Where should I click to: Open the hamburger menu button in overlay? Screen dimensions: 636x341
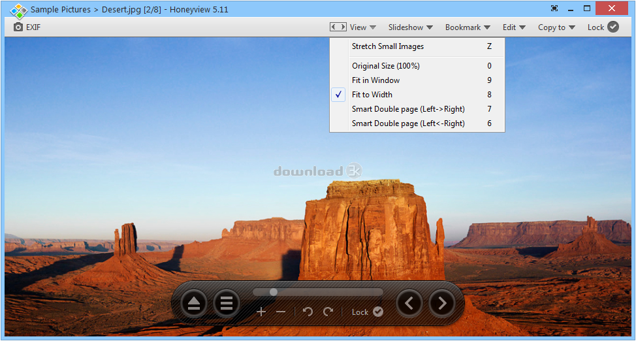click(x=227, y=303)
